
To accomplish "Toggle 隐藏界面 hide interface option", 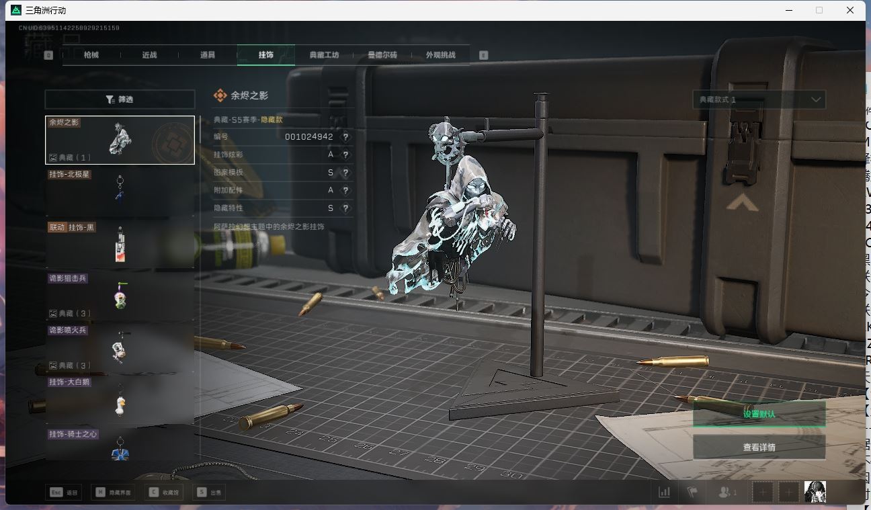I will point(114,493).
